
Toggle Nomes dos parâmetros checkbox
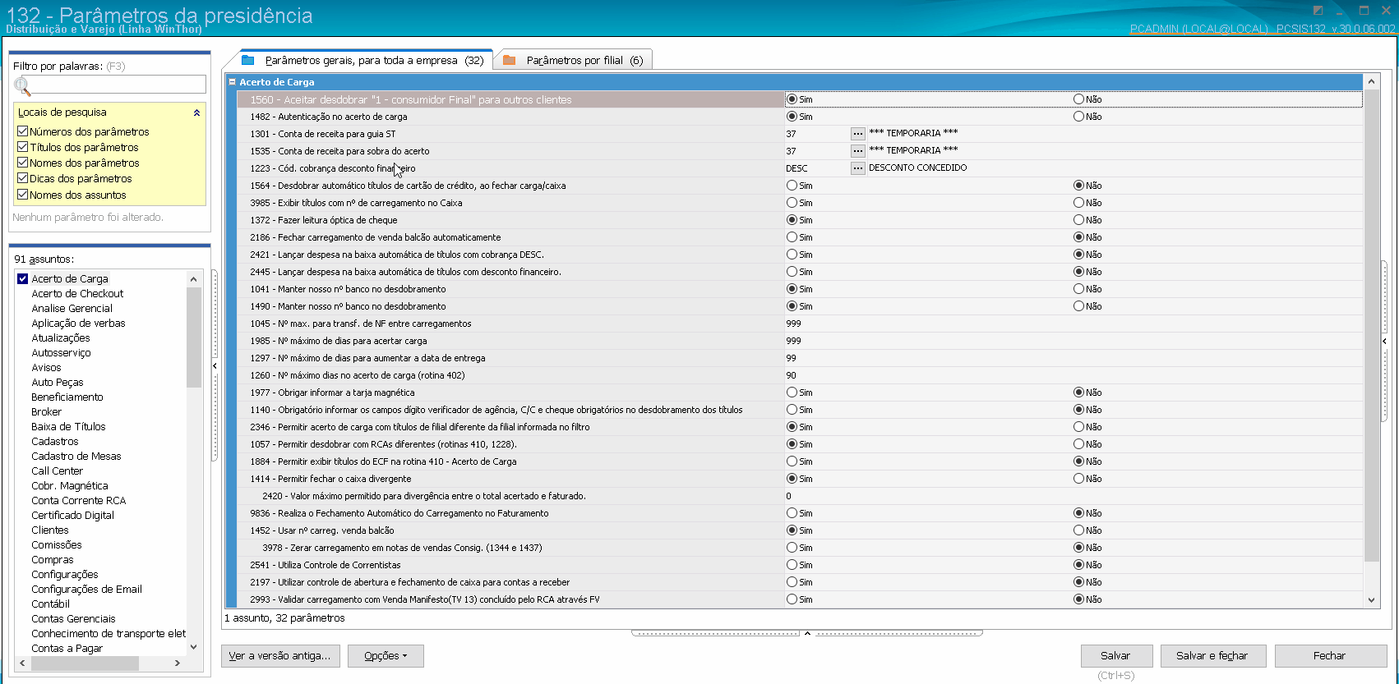click(x=23, y=163)
